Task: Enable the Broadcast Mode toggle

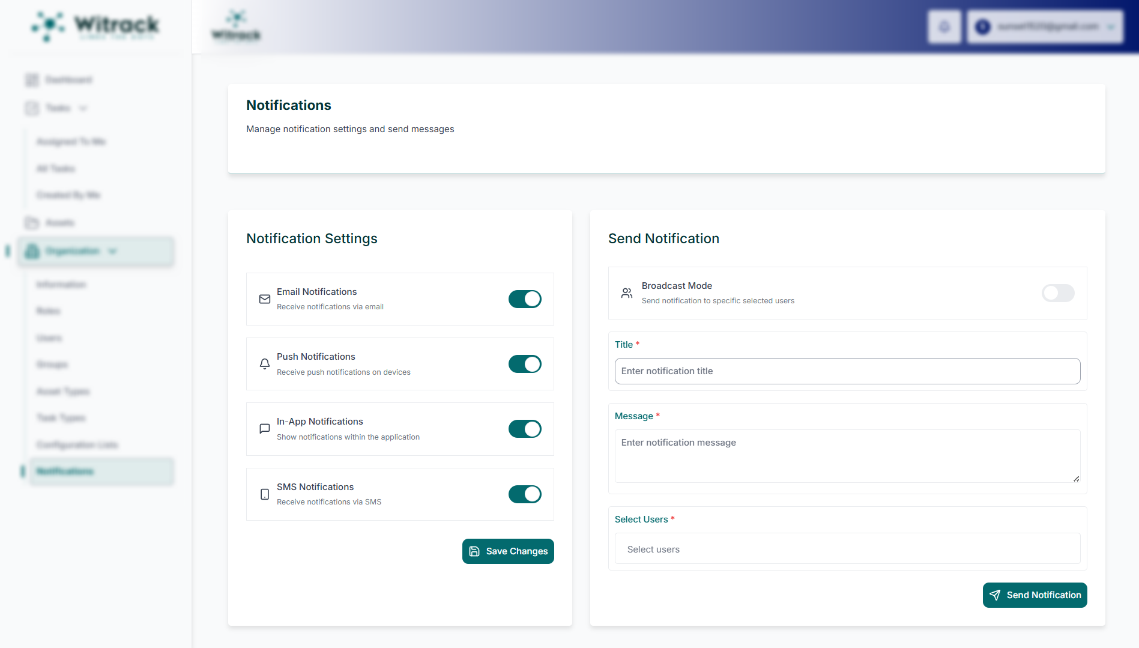Action: click(1057, 293)
